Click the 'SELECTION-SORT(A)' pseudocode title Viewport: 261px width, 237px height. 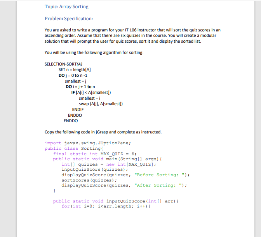pyautogui.click(x=63, y=64)
